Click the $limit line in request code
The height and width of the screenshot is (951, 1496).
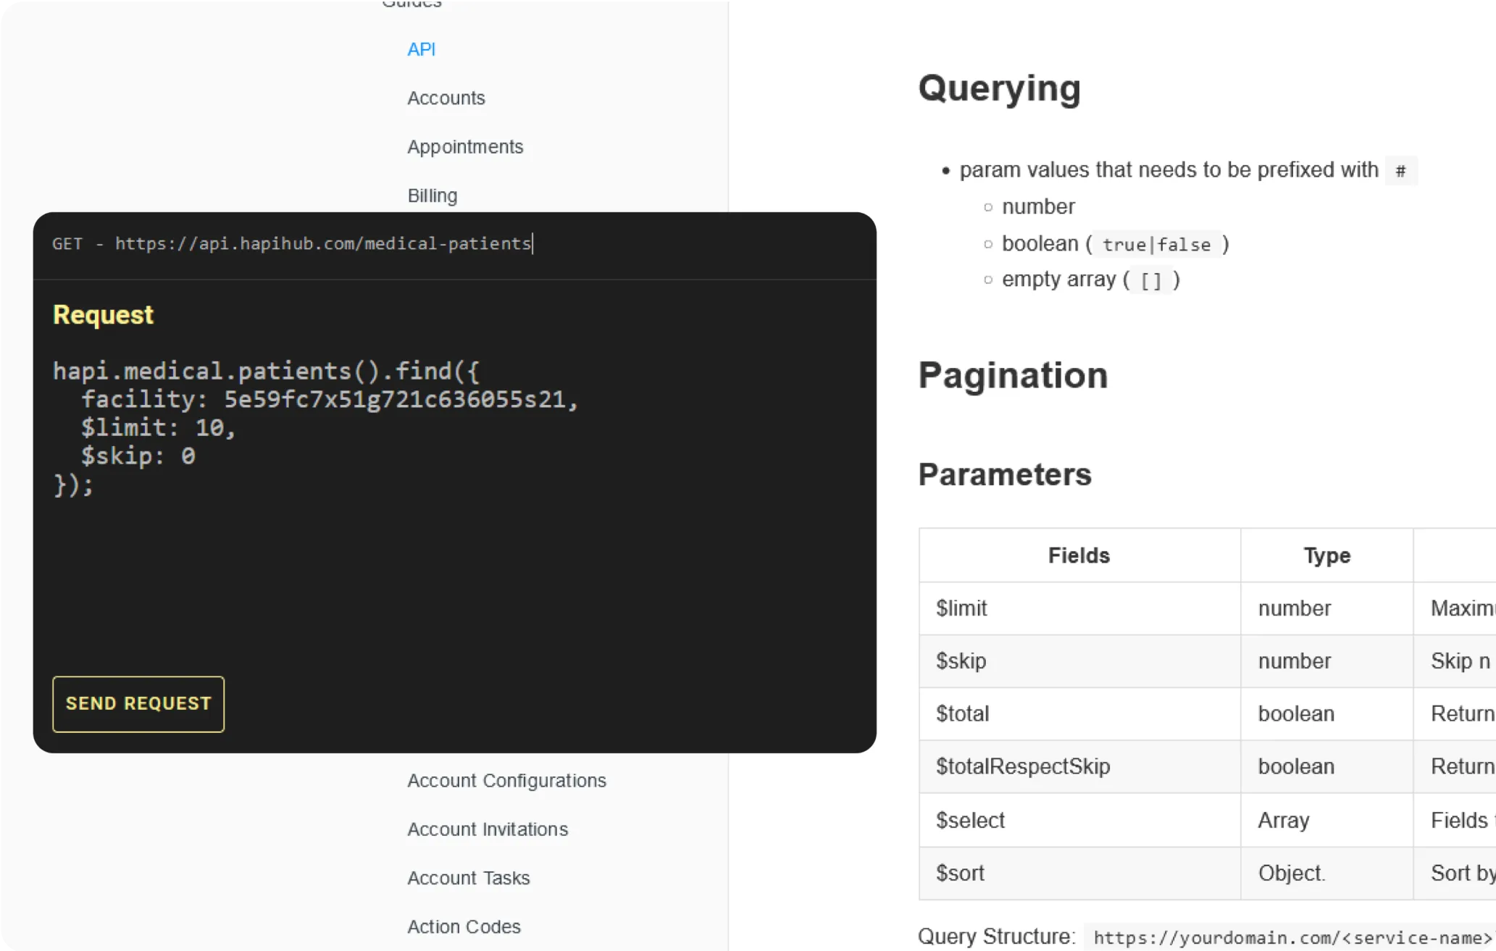tap(158, 427)
